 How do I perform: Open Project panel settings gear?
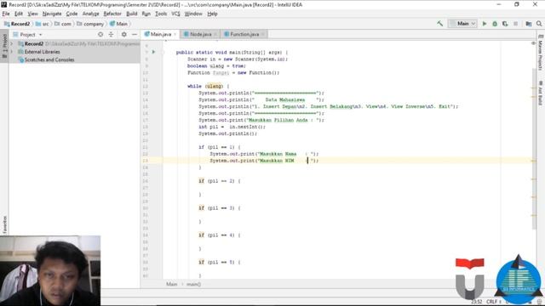tap(123, 34)
